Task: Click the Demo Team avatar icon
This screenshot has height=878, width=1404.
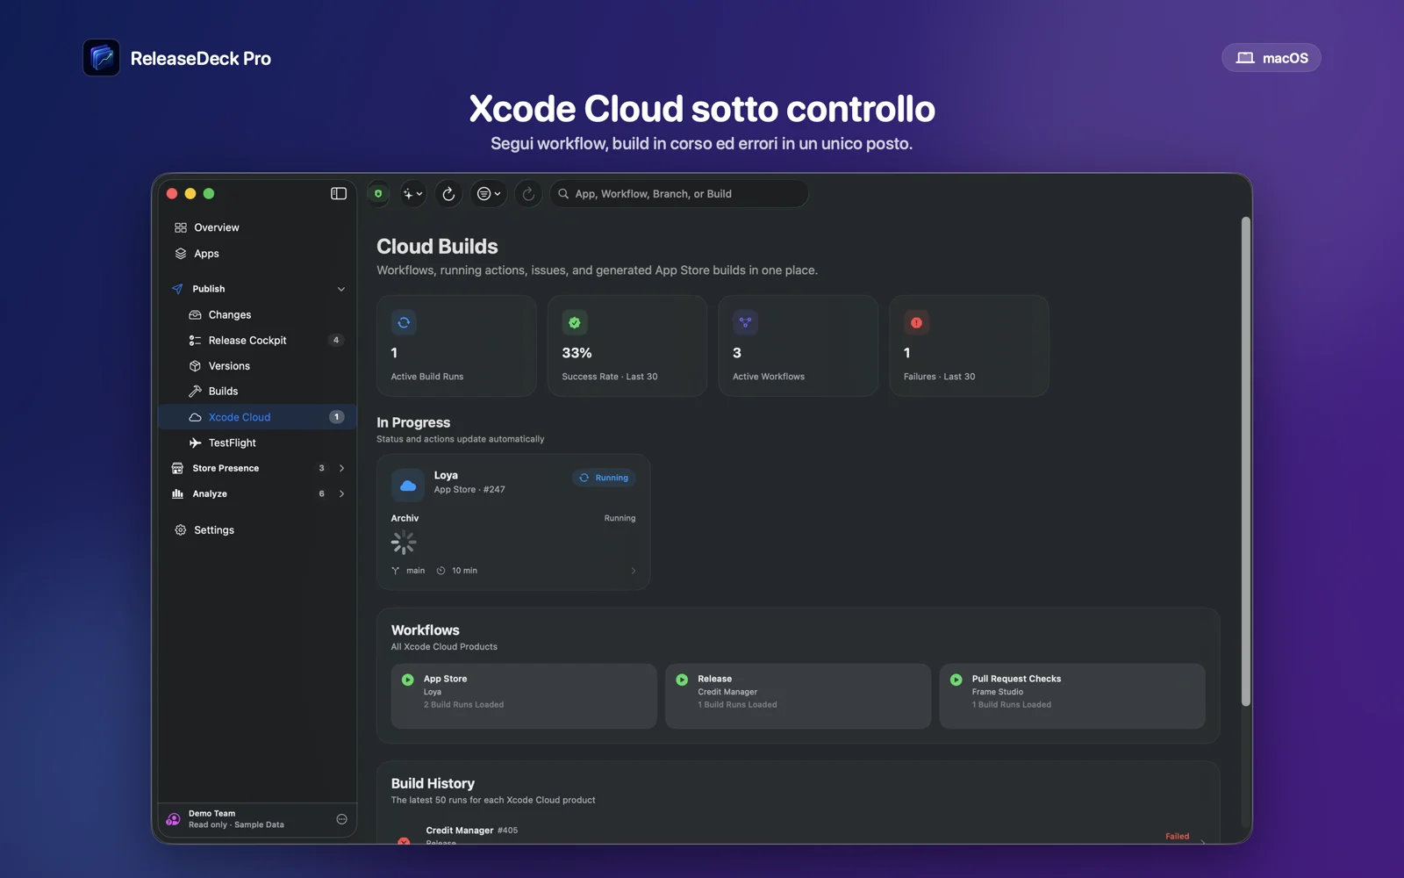Action: pyautogui.click(x=173, y=819)
